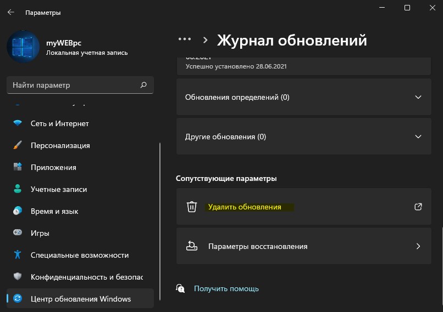Click 'Другие обновления (0)' label
This screenshot has width=443, height=312.
click(225, 137)
